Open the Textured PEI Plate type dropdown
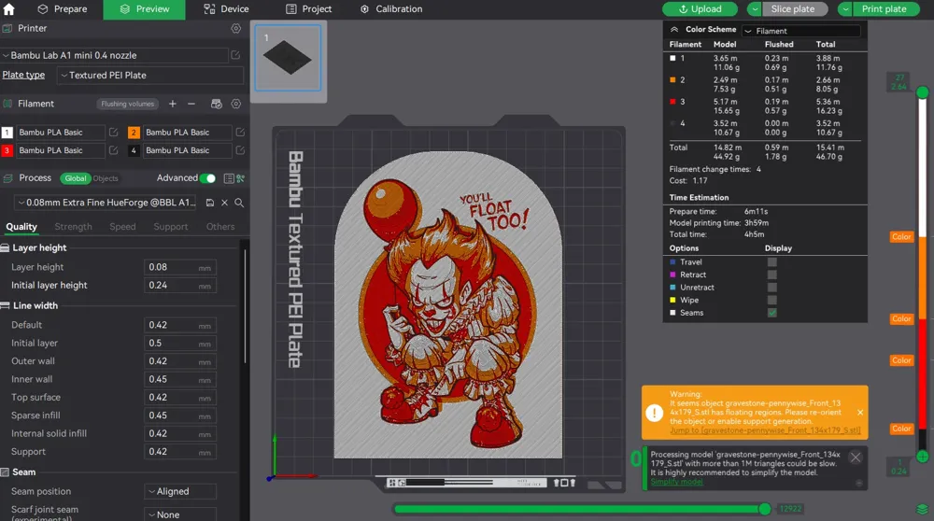 (x=150, y=75)
